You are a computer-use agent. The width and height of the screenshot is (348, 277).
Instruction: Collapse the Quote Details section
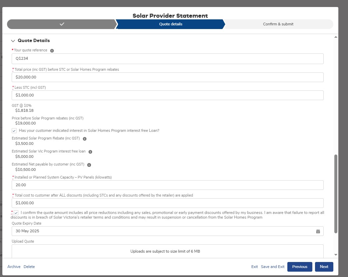(x=13, y=41)
